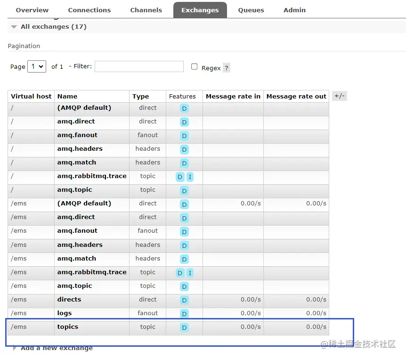Image resolution: width=406 pixels, height=359 pixels.
Task: Click the D badge for /ems amq.topic
Action: [184, 287]
